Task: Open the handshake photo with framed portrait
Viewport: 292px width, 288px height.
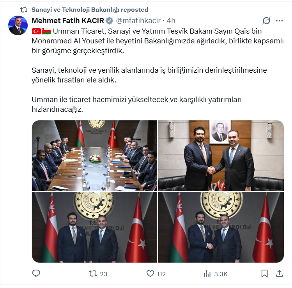Action: pyautogui.click(x=221, y=156)
